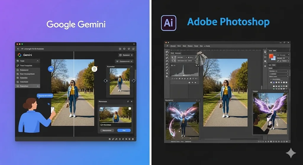Click the topmost right-side button in Gemini window

(126, 55)
